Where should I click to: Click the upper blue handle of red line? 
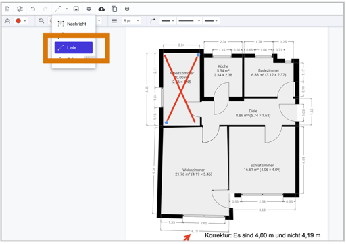pyautogui.click(x=198, y=55)
